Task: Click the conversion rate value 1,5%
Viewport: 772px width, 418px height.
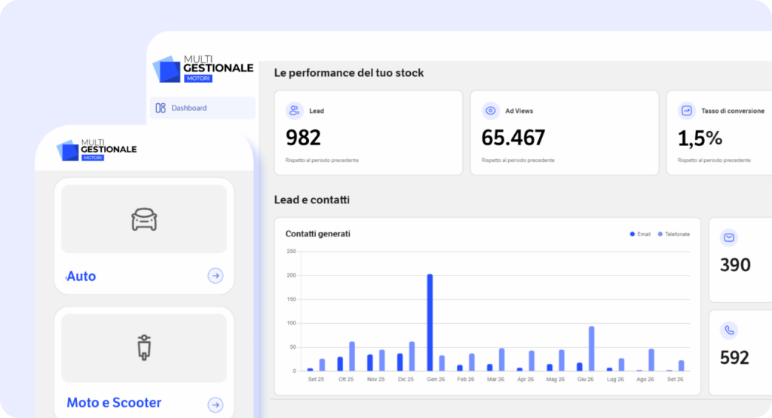Action: 700,138
